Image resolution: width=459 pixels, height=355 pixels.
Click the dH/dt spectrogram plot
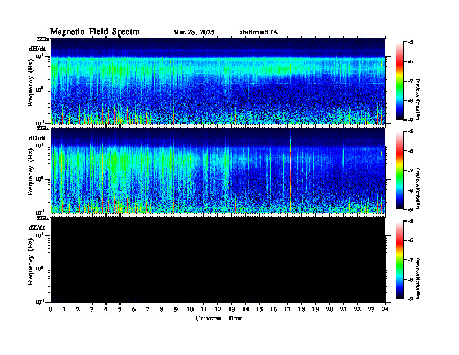[x=218, y=81]
